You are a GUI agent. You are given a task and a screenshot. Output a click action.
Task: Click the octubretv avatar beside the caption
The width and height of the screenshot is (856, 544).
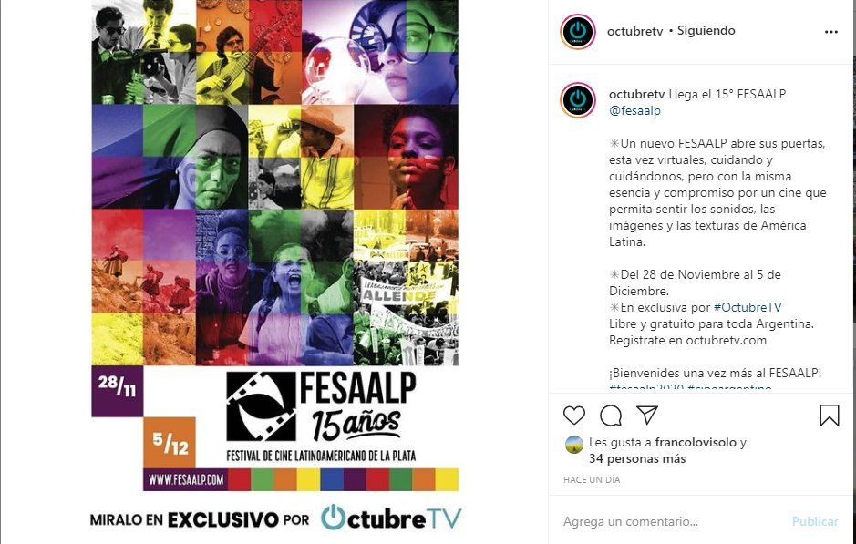pos(578,100)
